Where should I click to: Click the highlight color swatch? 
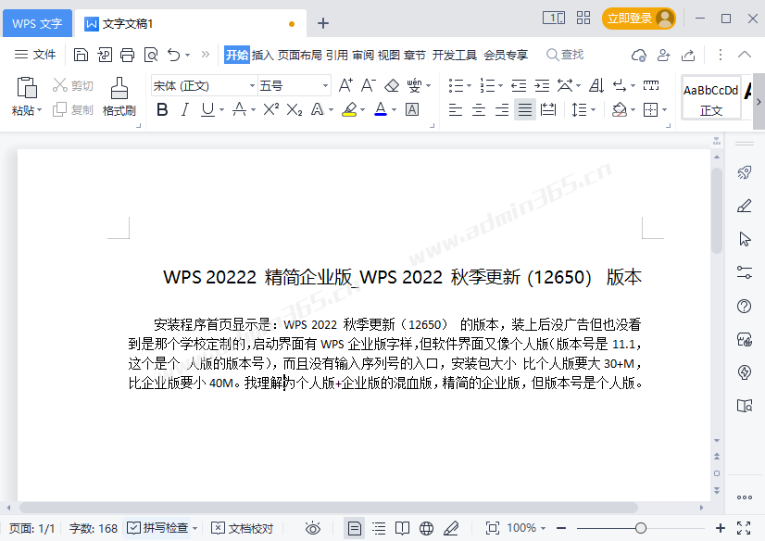pyautogui.click(x=349, y=109)
